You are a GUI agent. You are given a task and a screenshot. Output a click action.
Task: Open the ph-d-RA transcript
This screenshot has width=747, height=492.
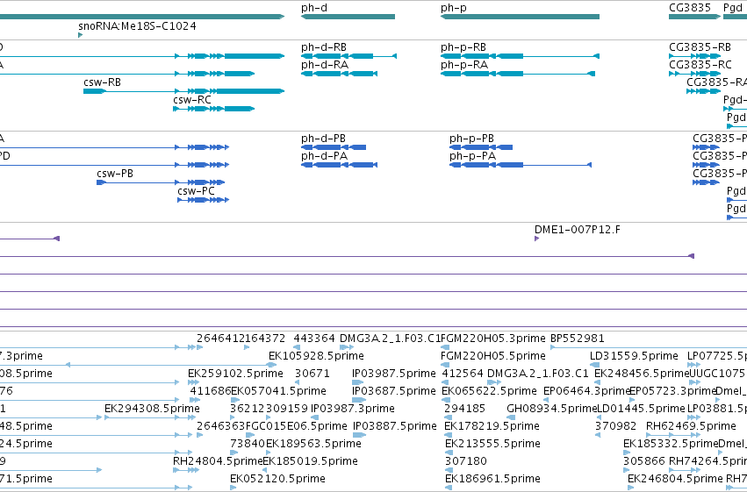click(339, 74)
